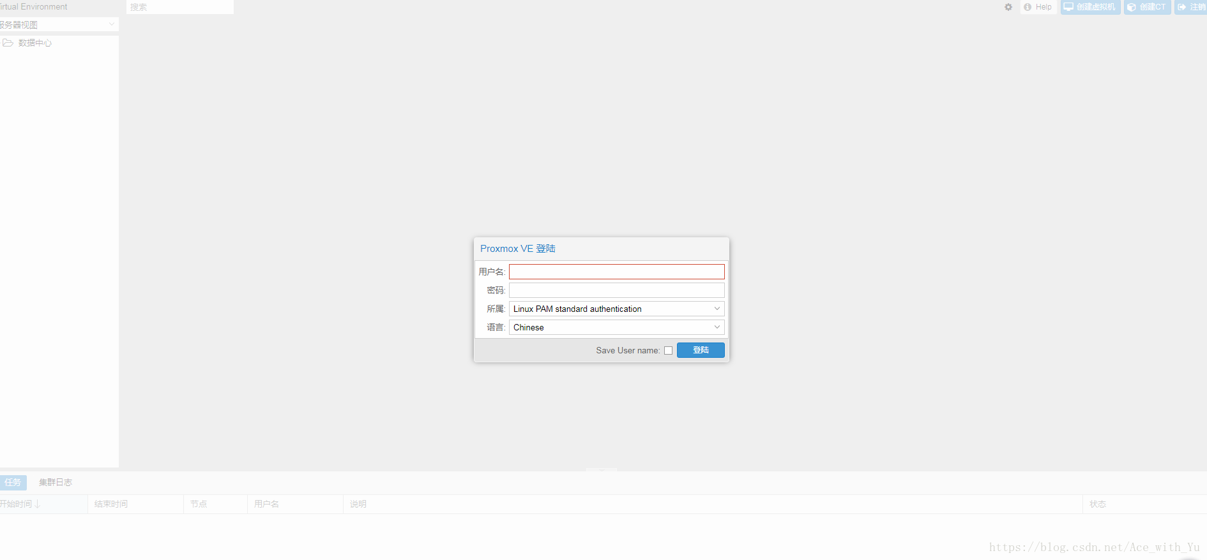The height and width of the screenshot is (560, 1207).
Task: Click the 创建CT create container button
Action: tap(1147, 7)
